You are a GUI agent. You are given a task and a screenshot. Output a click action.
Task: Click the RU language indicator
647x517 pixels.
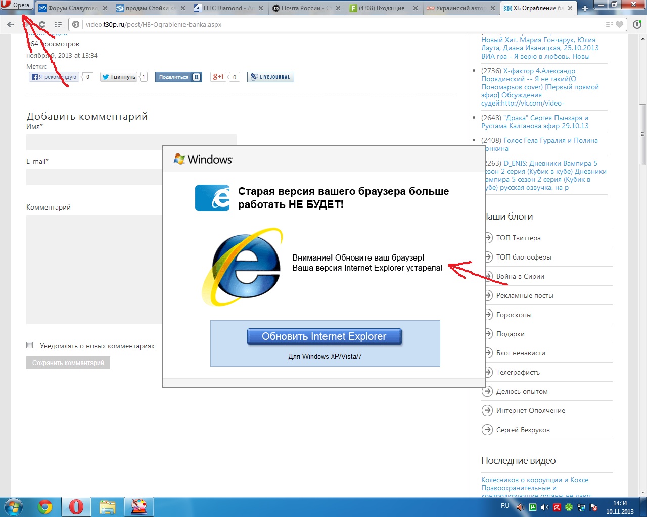pyautogui.click(x=505, y=506)
